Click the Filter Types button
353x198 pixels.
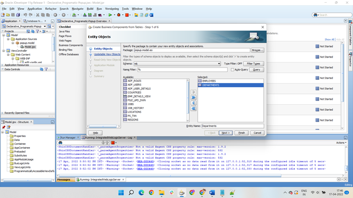pos(253,64)
